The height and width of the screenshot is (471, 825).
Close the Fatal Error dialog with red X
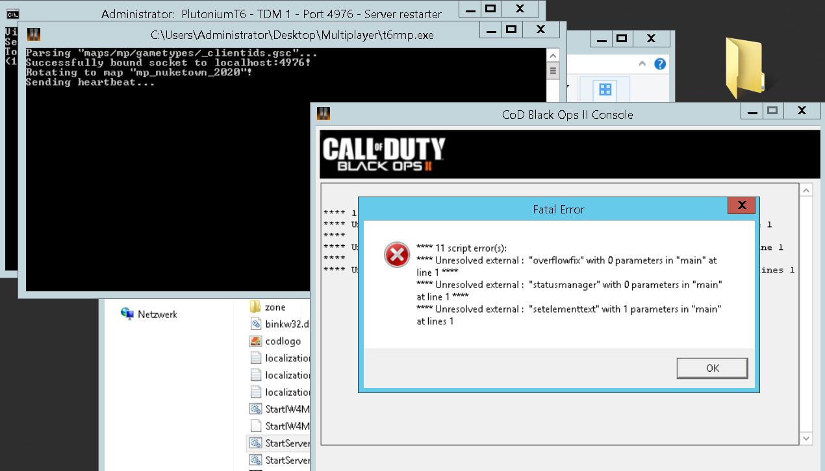click(x=741, y=206)
